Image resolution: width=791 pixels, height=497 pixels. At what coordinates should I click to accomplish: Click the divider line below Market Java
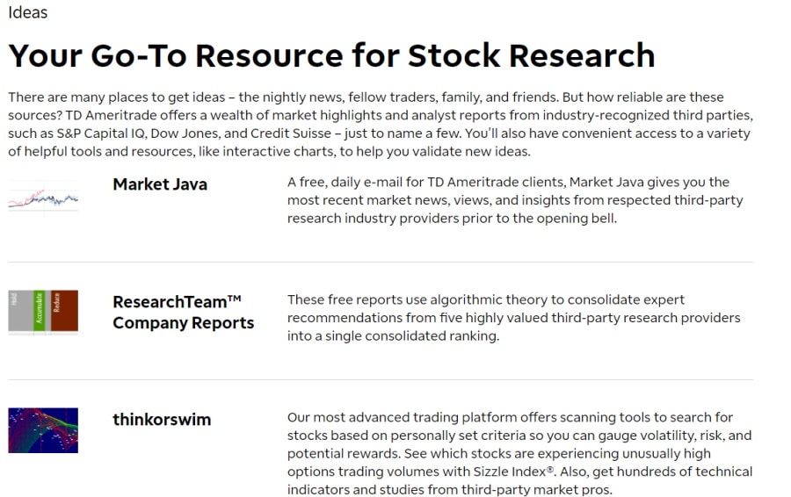pyautogui.click(x=381, y=262)
